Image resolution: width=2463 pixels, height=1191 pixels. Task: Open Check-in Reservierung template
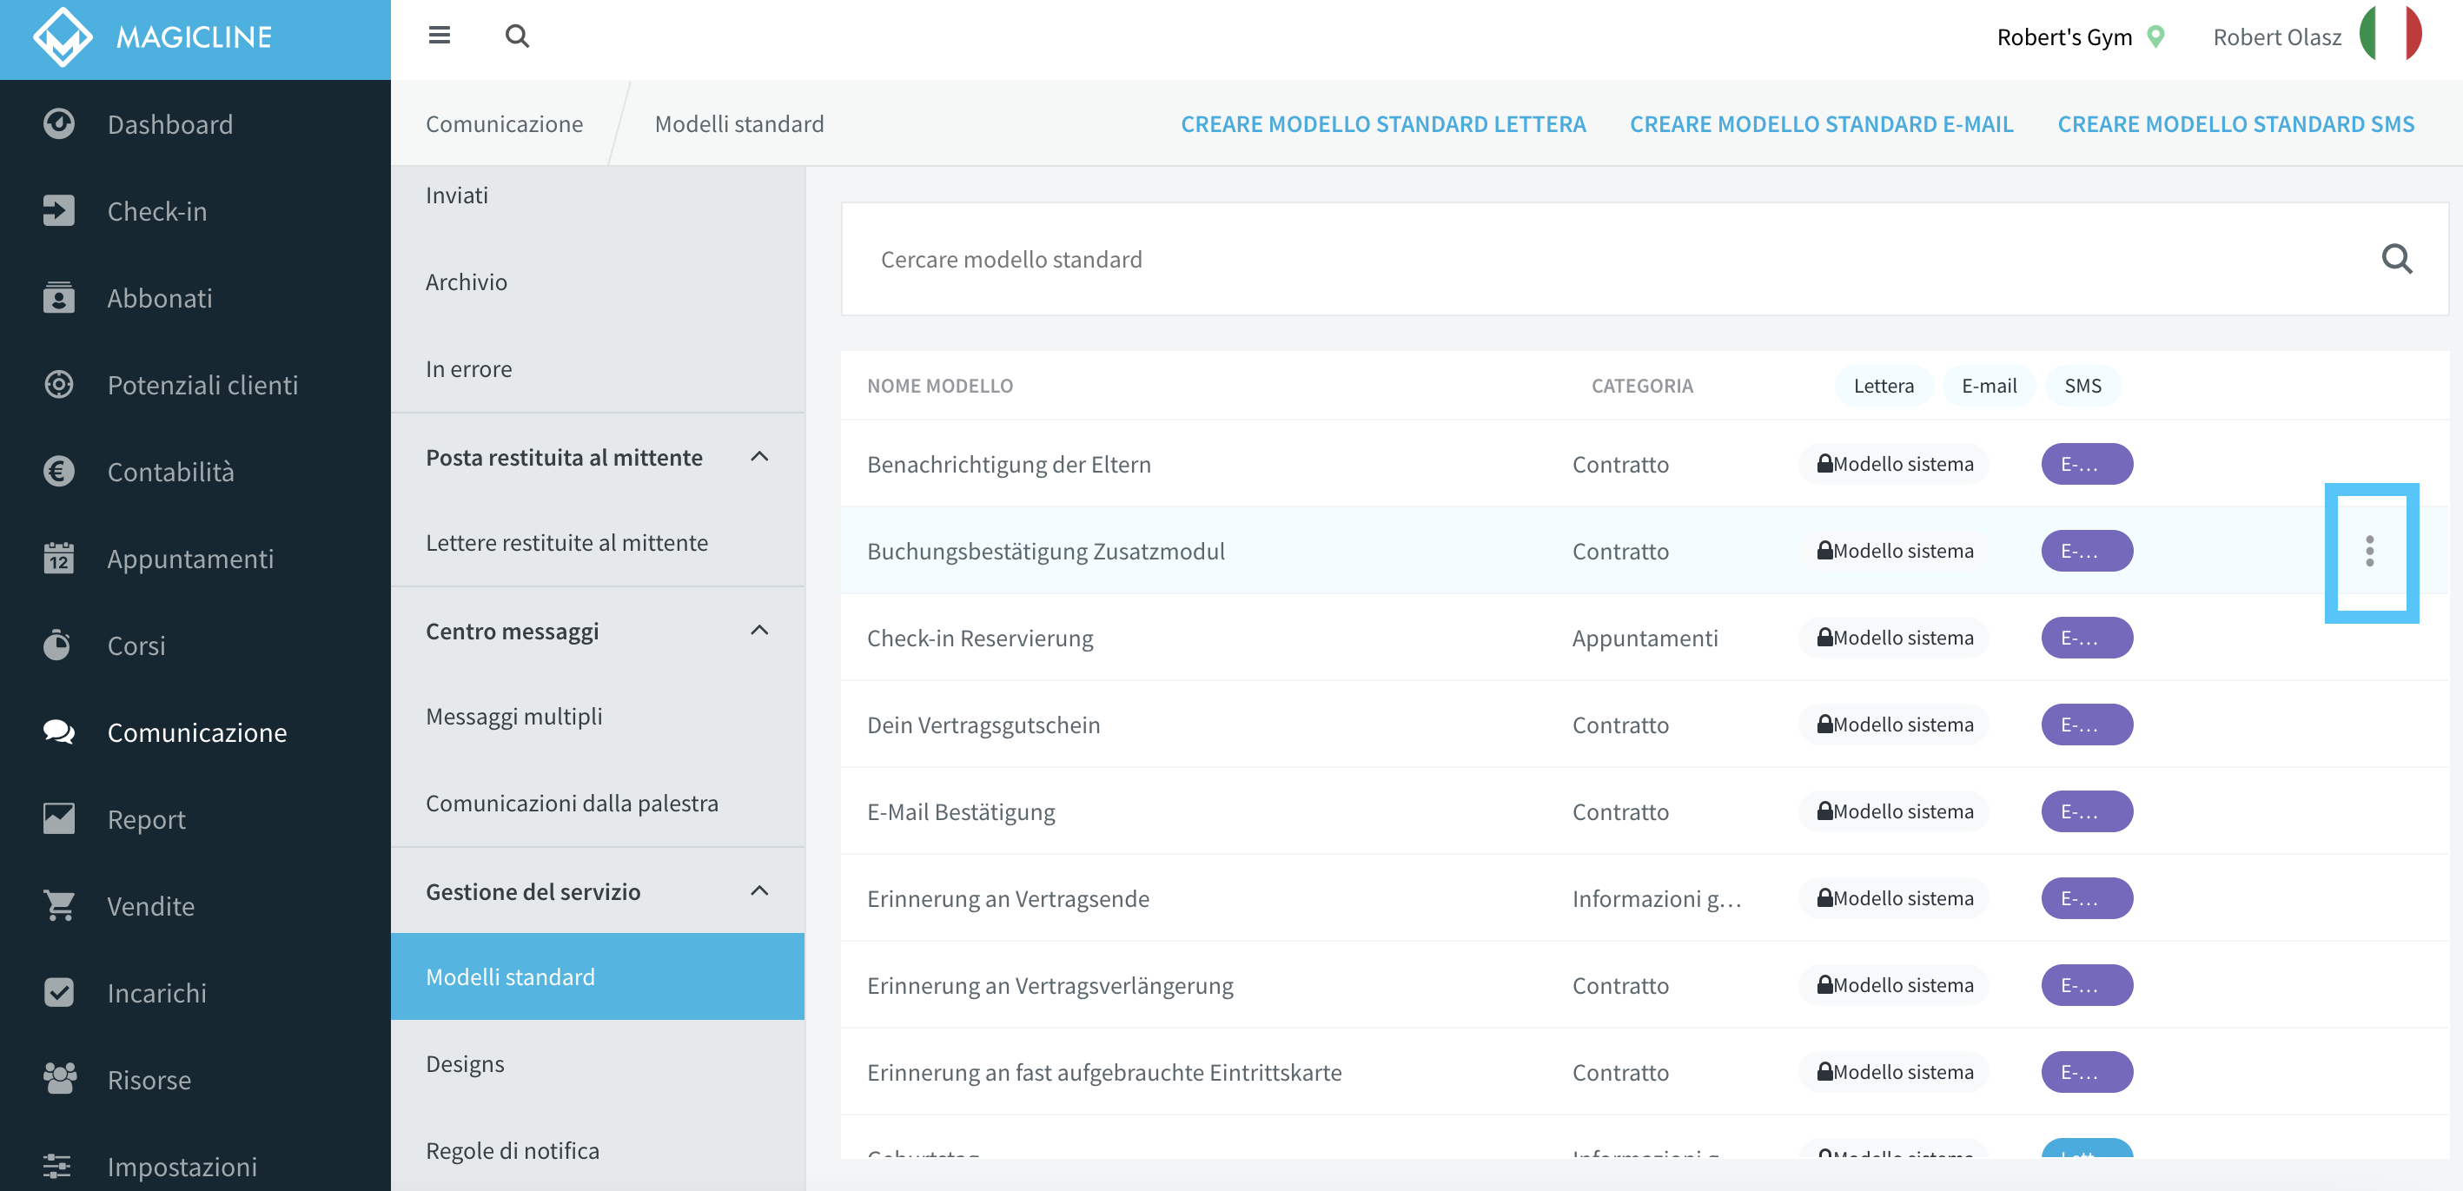[980, 639]
